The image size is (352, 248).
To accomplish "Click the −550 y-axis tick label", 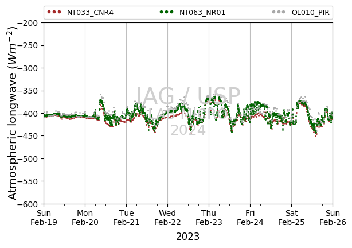I will click(29, 181).
